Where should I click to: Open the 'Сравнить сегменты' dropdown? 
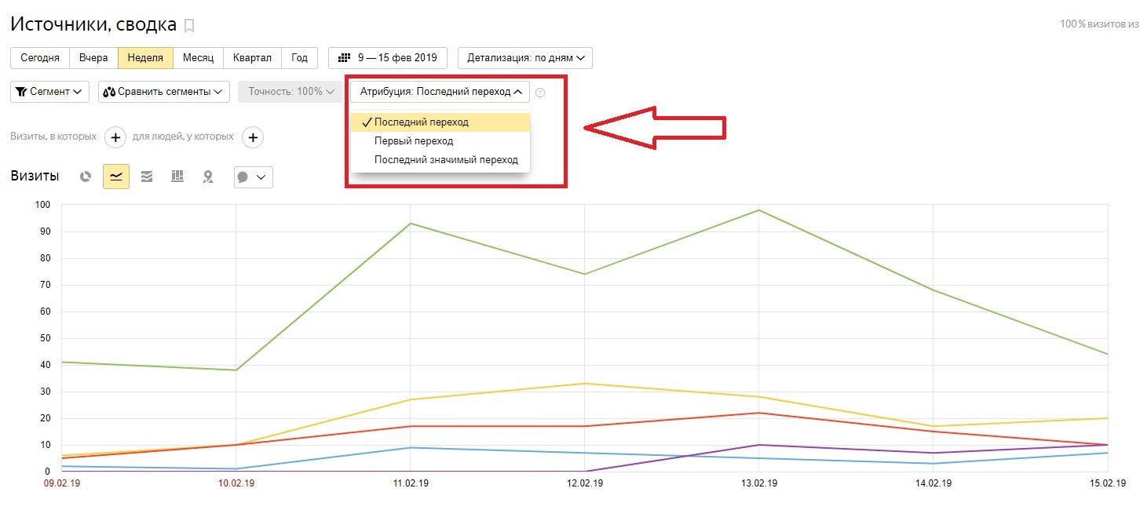164,92
